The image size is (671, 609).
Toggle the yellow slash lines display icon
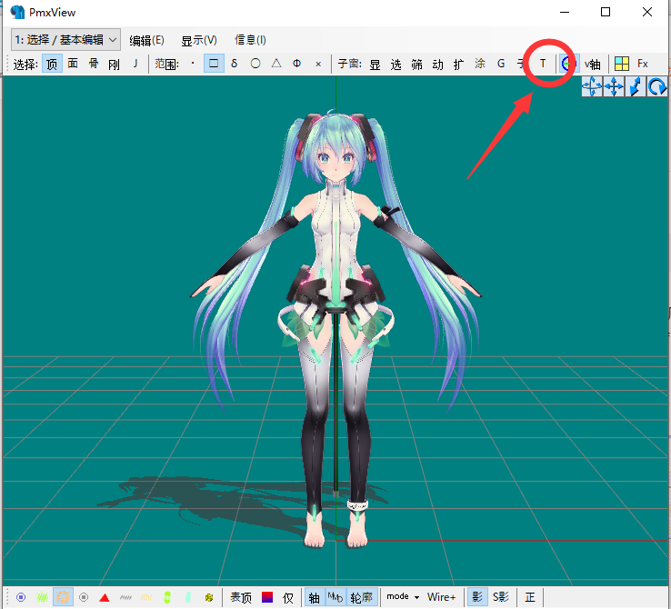(146, 597)
